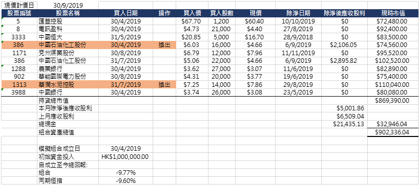The height and width of the screenshot is (185, 419).
Task: Select the highlighted 華潤水泥控股 cell
Action: [68, 85]
